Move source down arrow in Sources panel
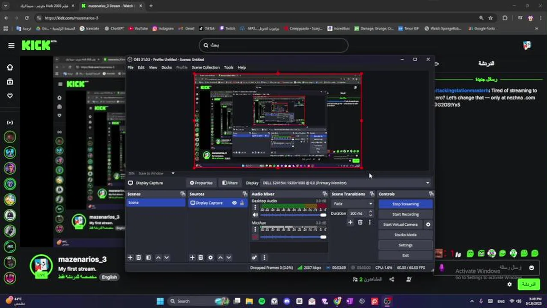The height and width of the screenshot is (308, 547). tap(229, 258)
